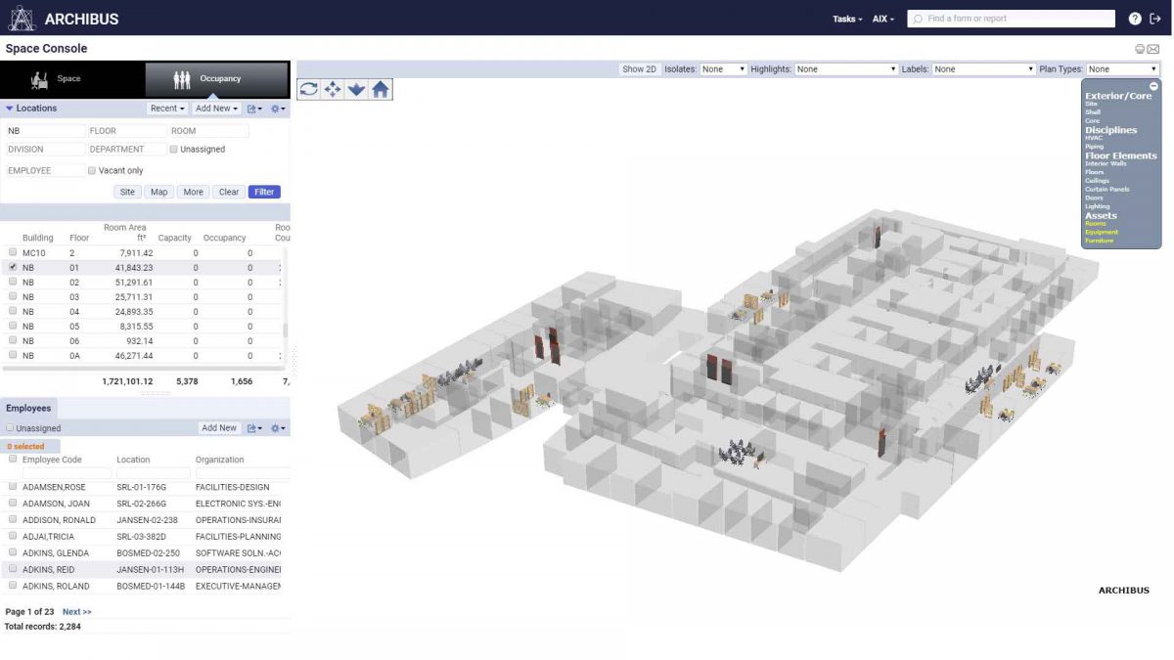Open Employees export icon menu
This screenshot has width=1174, height=660.
click(x=253, y=428)
